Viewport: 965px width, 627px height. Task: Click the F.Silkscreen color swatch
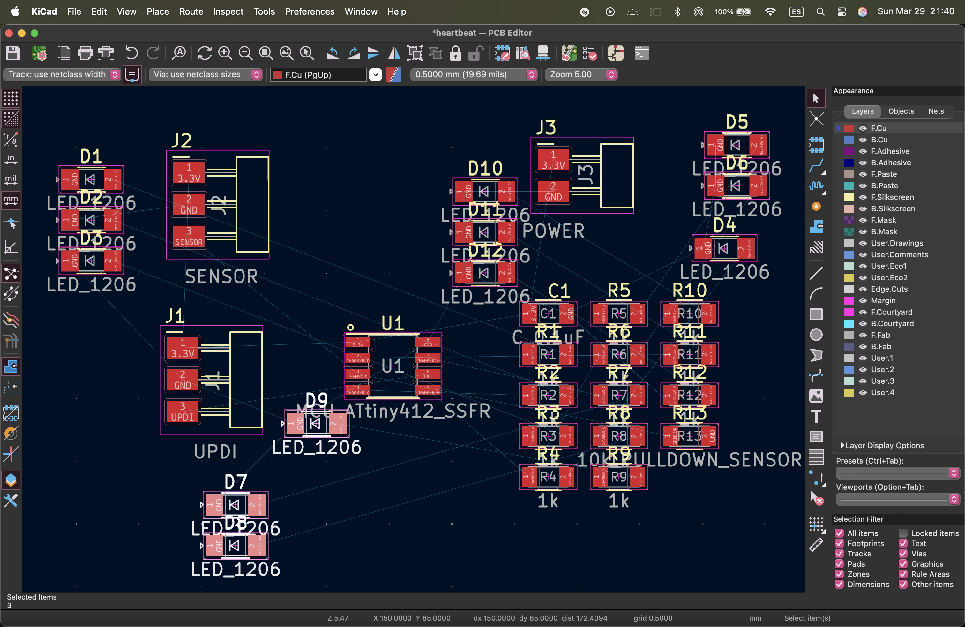pyautogui.click(x=849, y=197)
